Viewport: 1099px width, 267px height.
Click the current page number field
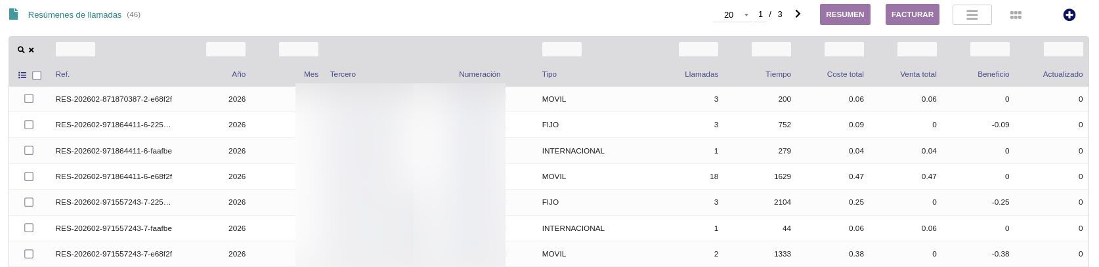pyautogui.click(x=760, y=14)
